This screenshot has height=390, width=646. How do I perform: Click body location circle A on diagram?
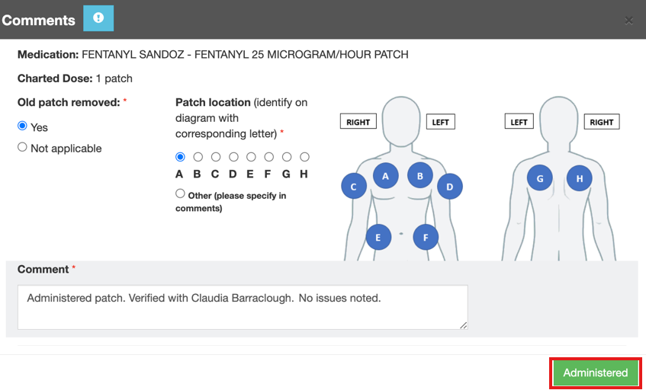click(385, 176)
